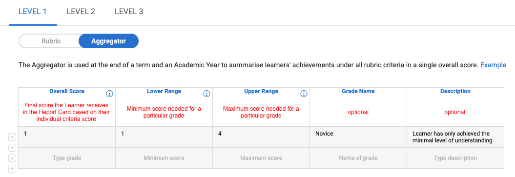Viewport: 515px width, 177px height.
Task: Select the LEVEL 1 tab
Action: point(33,12)
